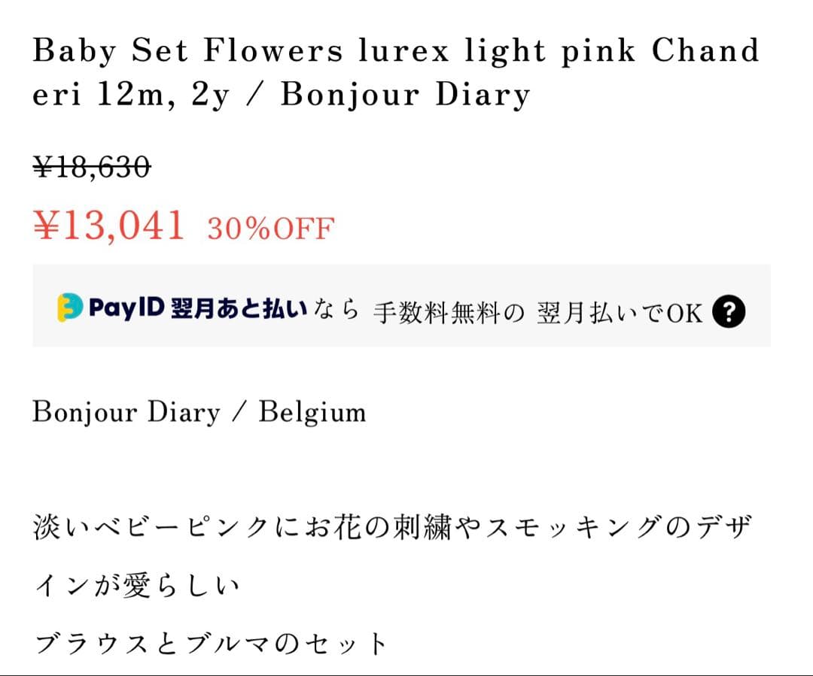
Task: Click the yellow PayID logo icon
Action: (x=70, y=307)
